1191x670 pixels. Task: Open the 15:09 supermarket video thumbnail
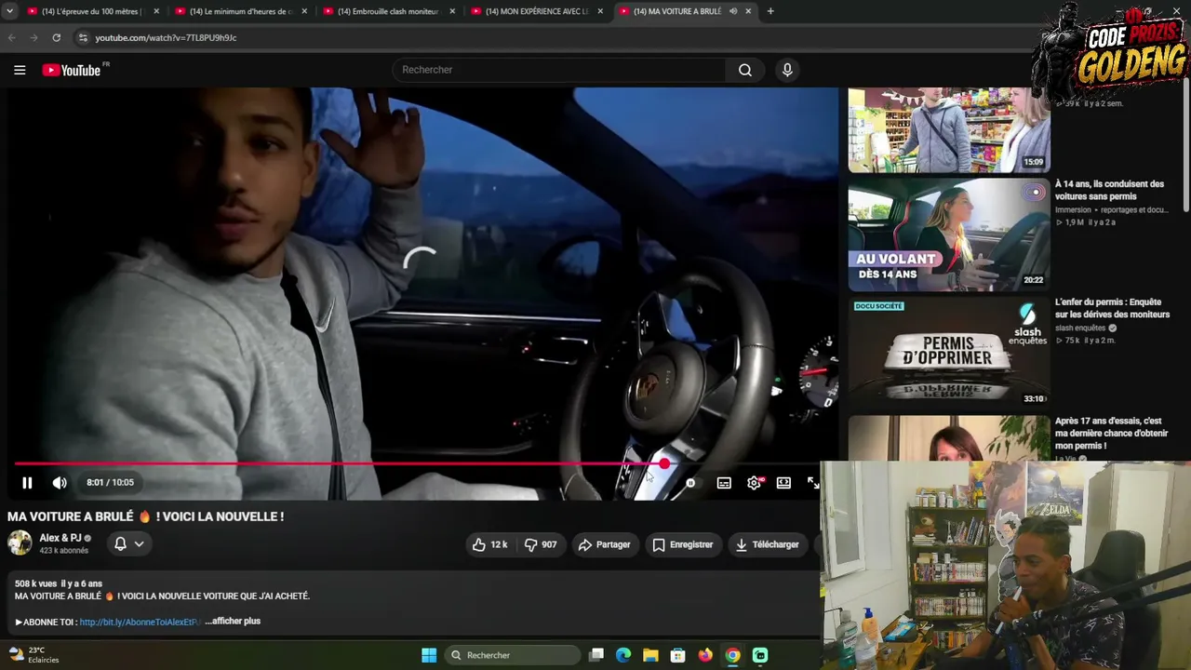click(x=949, y=130)
